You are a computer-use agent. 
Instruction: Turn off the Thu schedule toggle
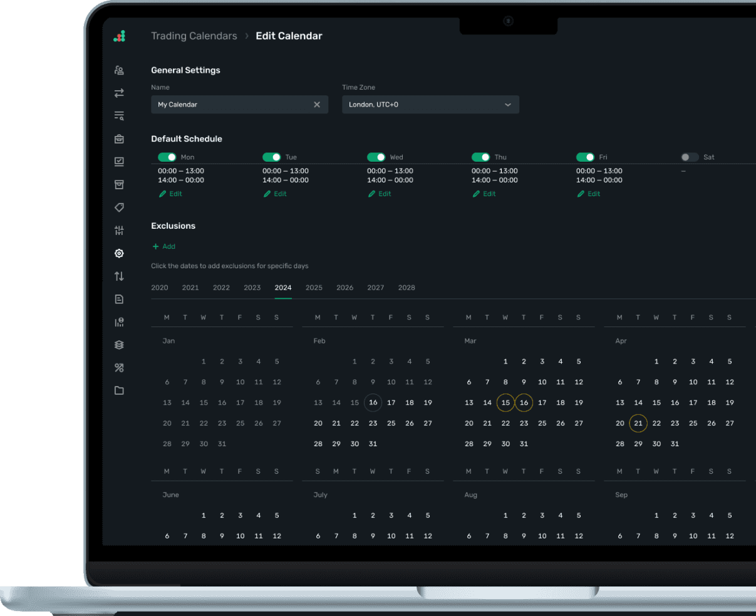[x=481, y=157]
